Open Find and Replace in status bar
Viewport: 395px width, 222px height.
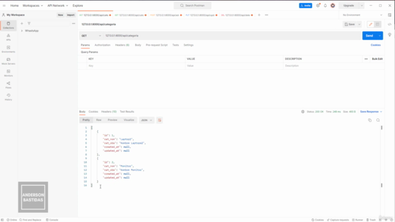(30, 220)
